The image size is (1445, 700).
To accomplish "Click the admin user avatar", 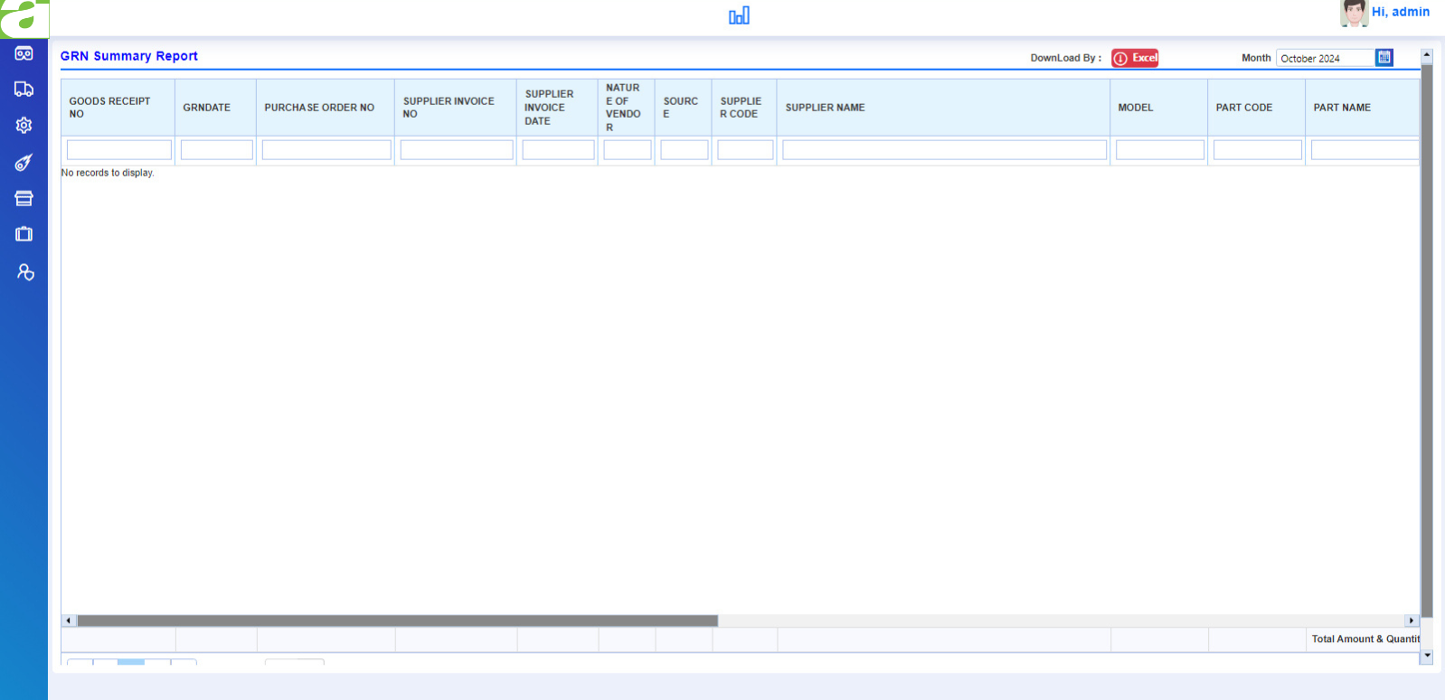I will point(1354,14).
